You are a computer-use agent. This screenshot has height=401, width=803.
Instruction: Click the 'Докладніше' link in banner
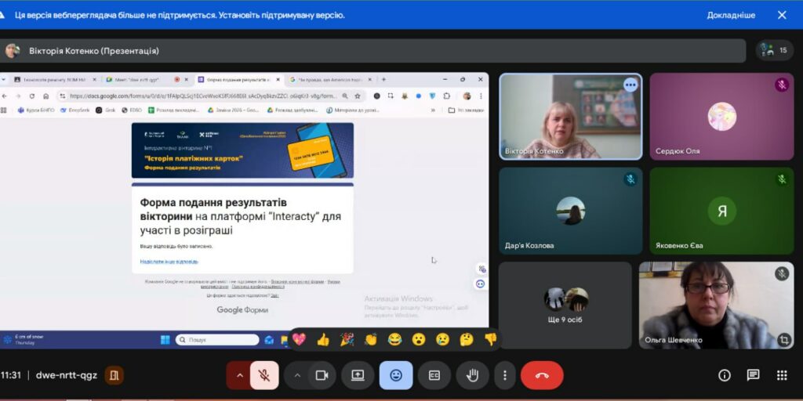coord(731,15)
